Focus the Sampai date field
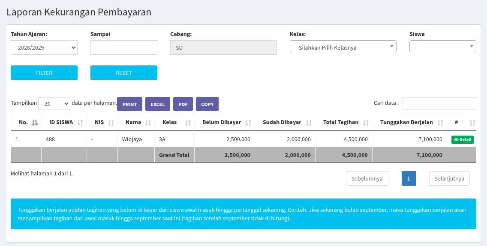This screenshot has width=487, height=246. (x=123, y=47)
